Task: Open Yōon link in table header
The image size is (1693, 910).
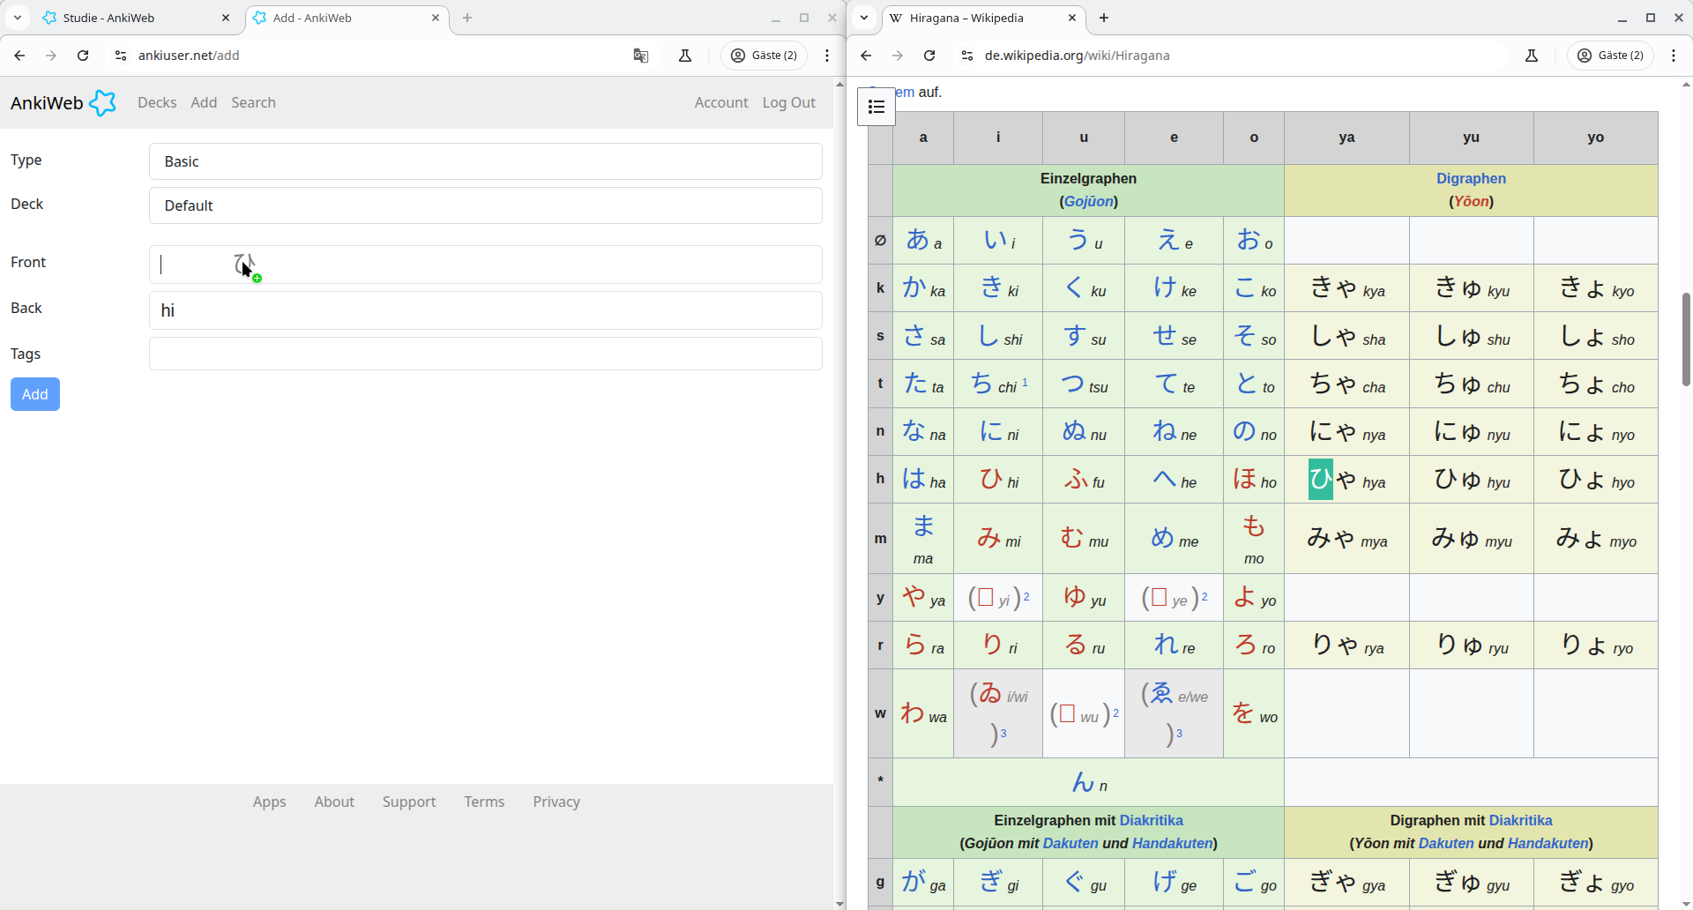Action: [1471, 201]
